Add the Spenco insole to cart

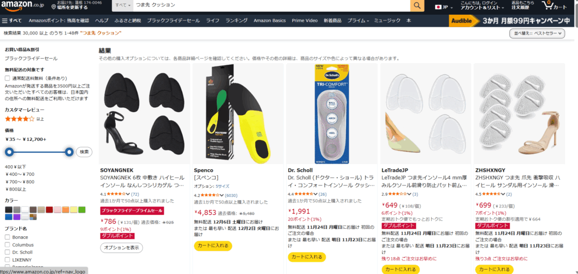pos(213,246)
